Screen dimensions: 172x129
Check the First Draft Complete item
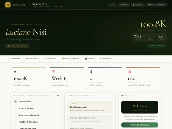point(15,122)
